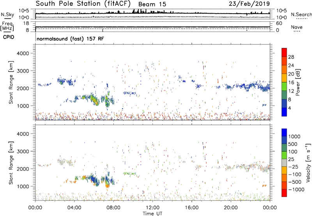Click the "60" Nave axis tick label
The image size is (312, 216).
[279, 23]
